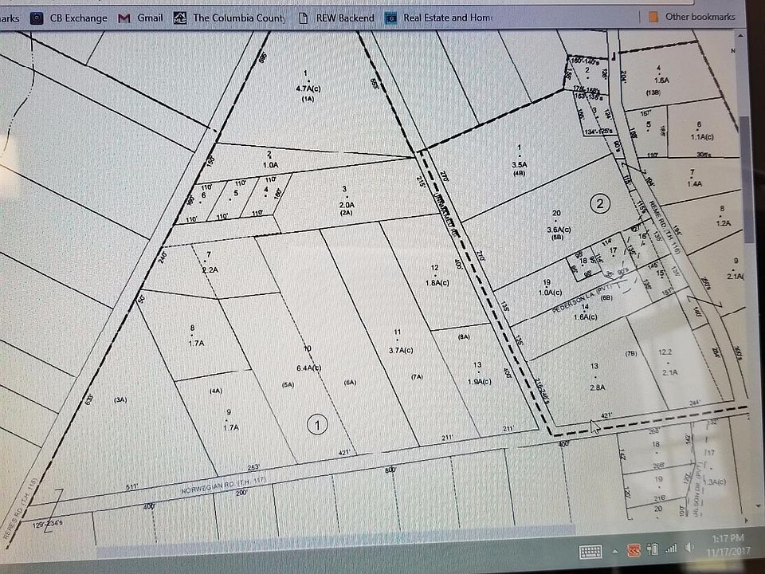Click the map scrollbar up arrow

tap(740, 36)
